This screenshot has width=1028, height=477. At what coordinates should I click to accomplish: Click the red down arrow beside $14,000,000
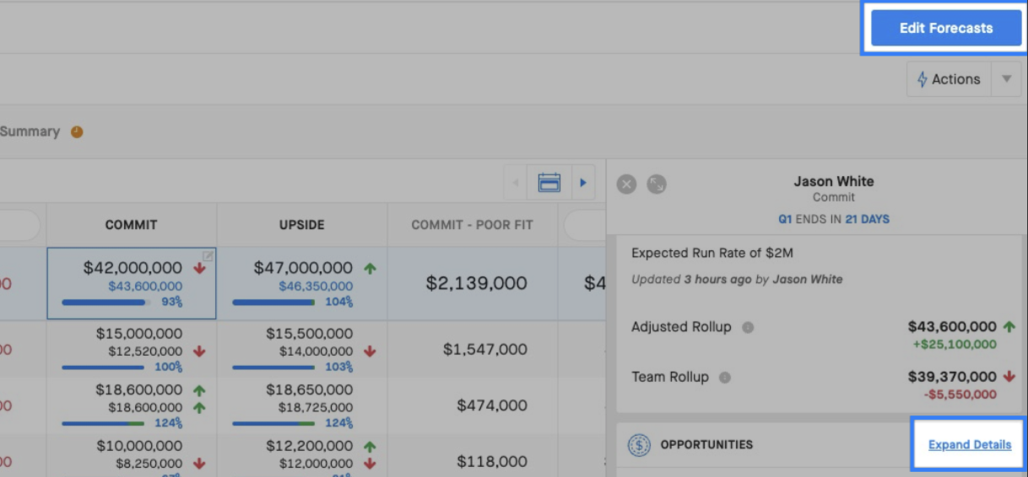[x=370, y=351]
